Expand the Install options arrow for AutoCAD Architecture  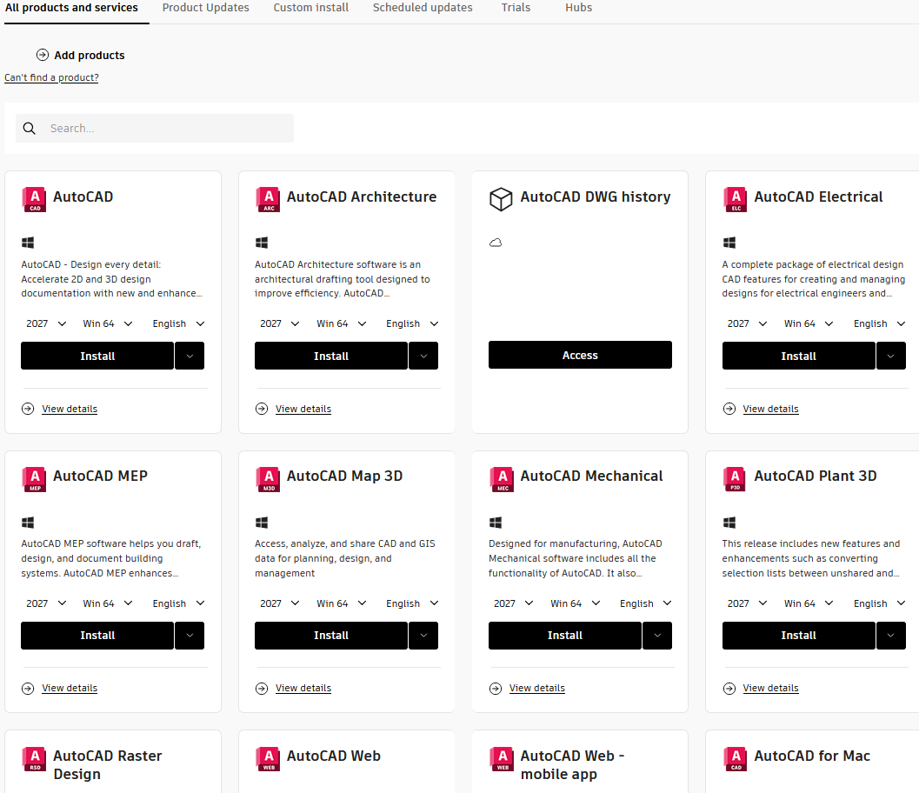423,356
